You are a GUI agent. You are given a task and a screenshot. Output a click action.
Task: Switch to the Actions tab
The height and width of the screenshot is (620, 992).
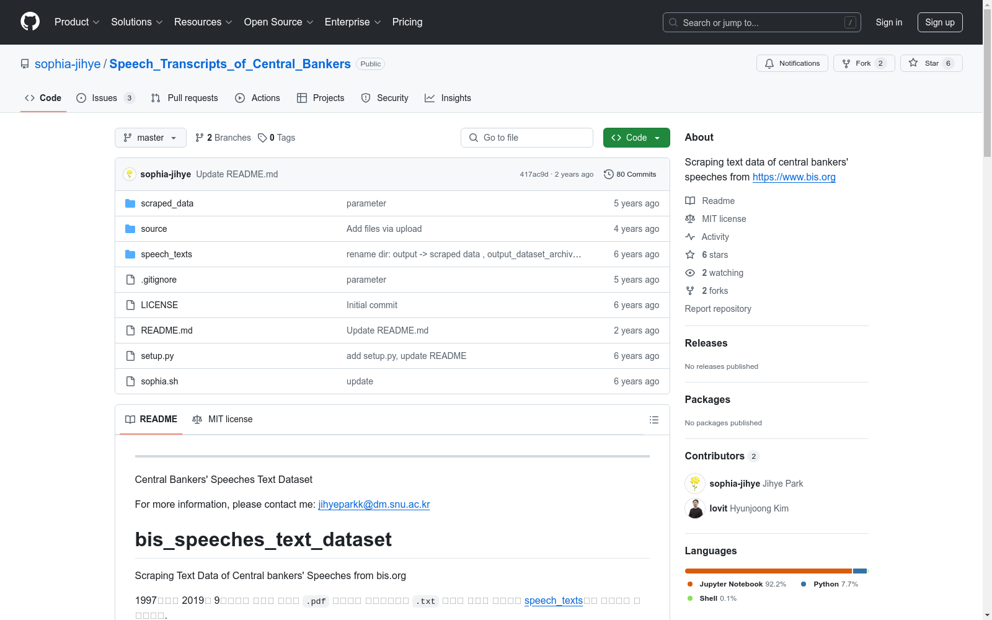point(258,98)
